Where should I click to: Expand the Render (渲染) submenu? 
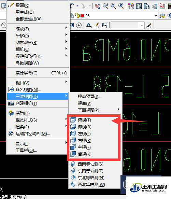click(x=37, y=127)
